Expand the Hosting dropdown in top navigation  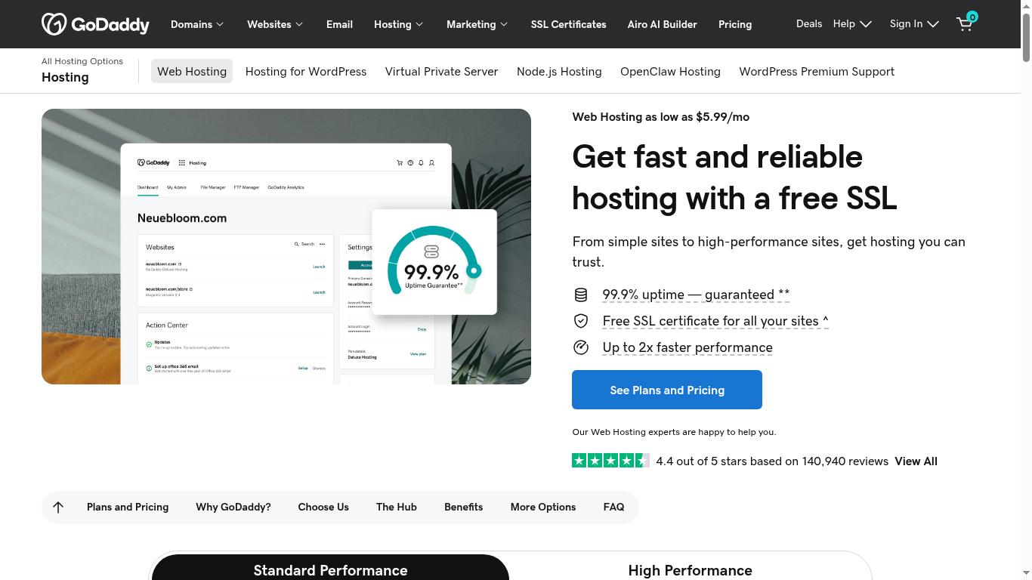(398, 24)
